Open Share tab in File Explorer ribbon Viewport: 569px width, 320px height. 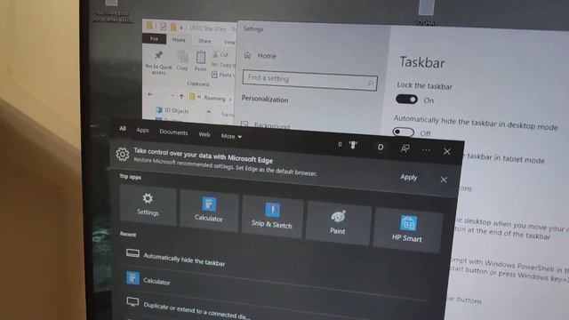(x=204, y=41)
